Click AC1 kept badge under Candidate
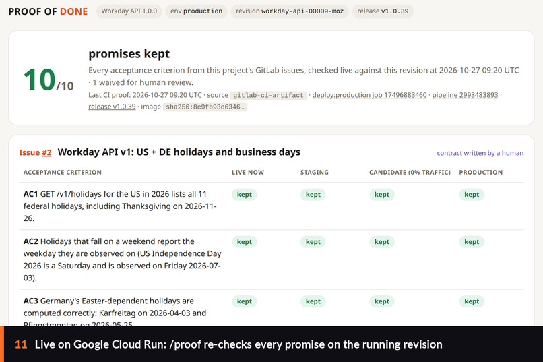This screenshot has width=543, height=362. click(381, 195)
